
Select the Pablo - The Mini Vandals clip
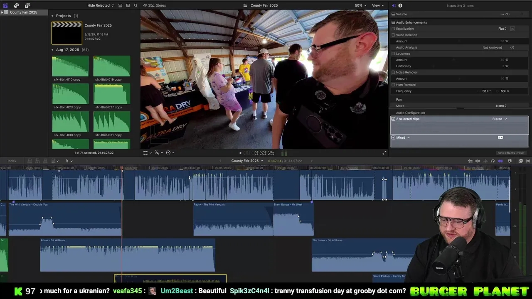(x=233, y=219)
